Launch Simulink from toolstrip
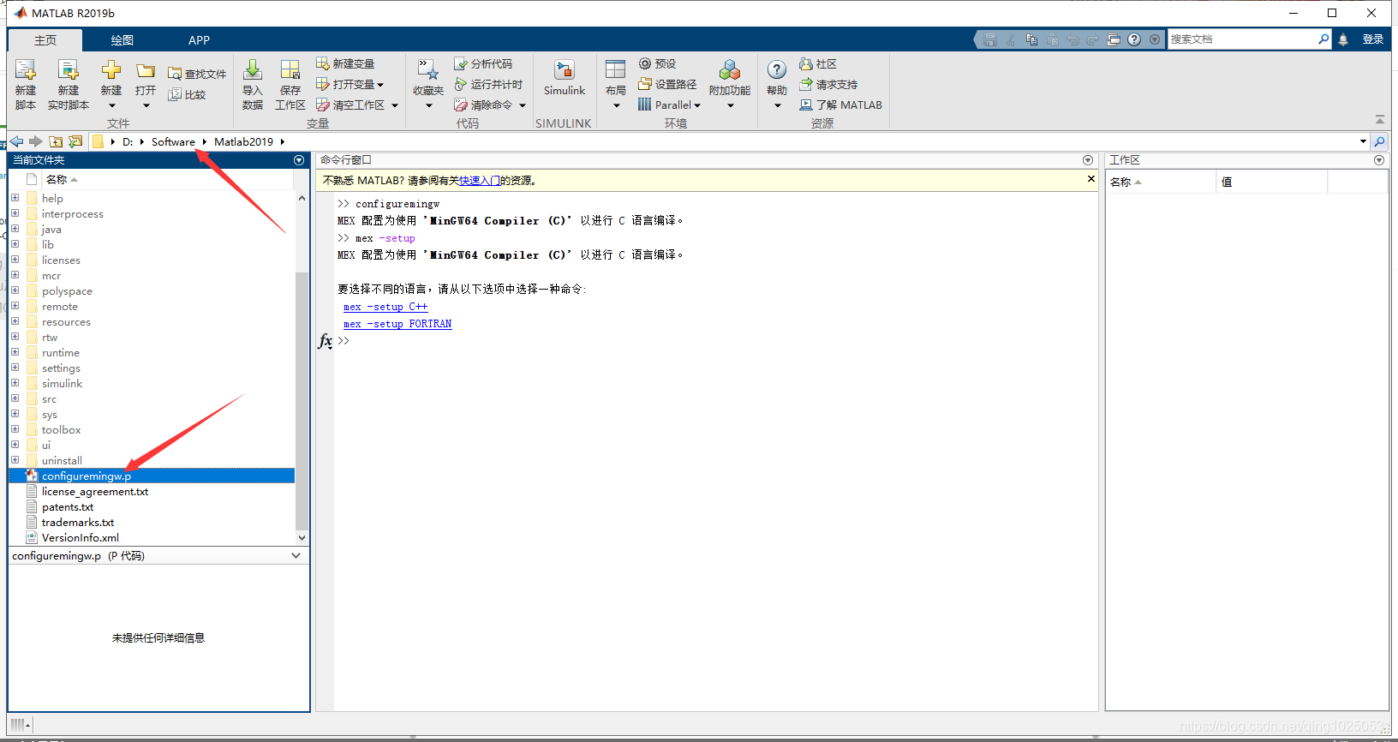The width and height of the screenshot is (1398, 742). 565,77
